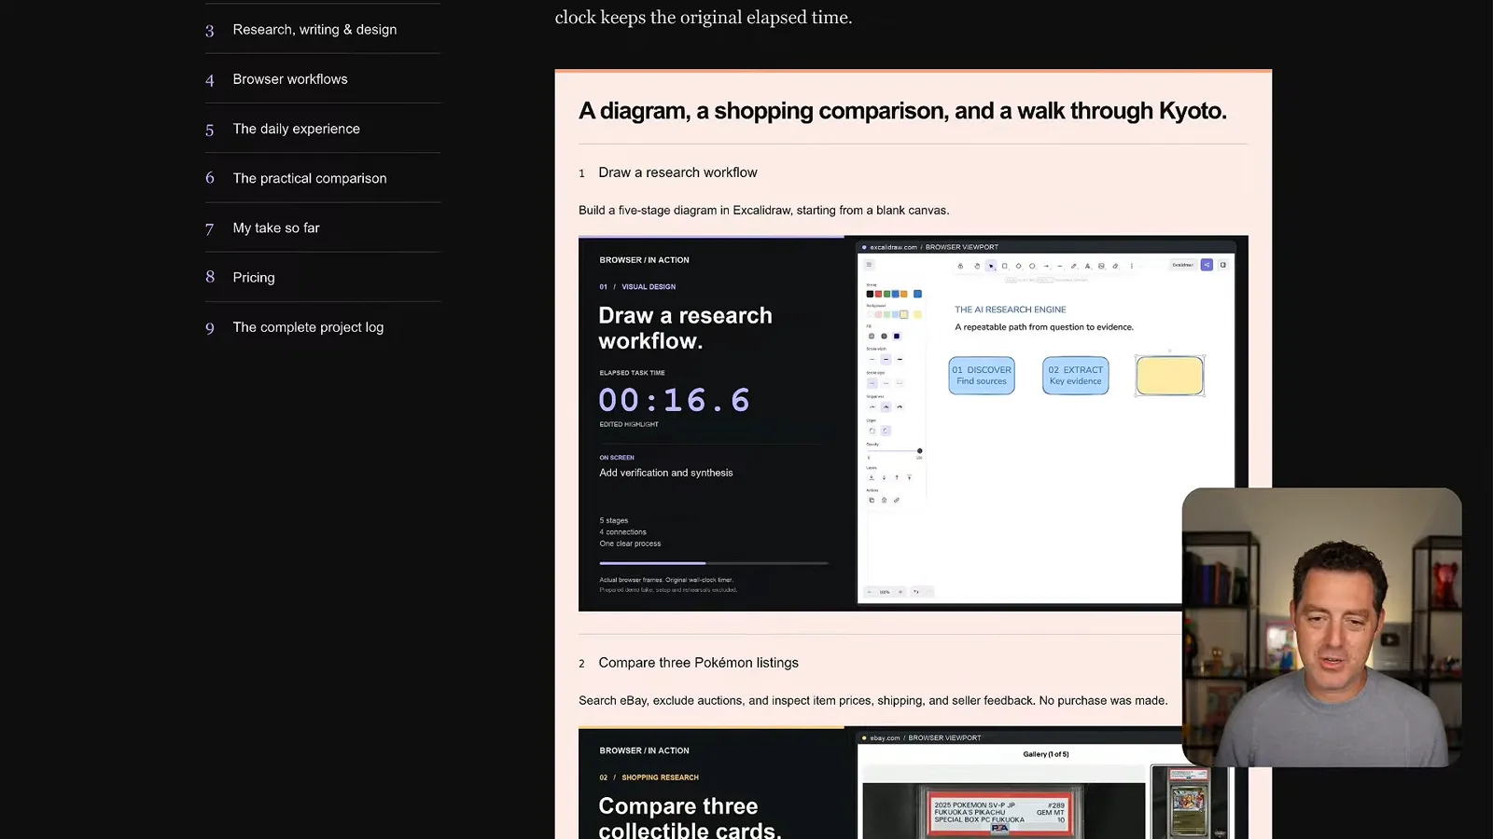The height and width of the screenshot is (839, 1493).
Task: Pick the red stroke color swatch
Action: coord(878,294)
